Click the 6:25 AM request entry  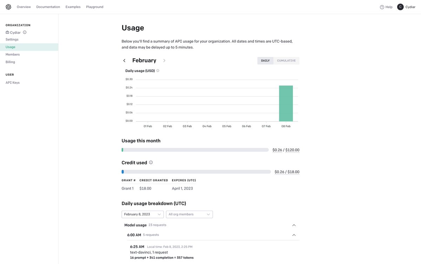137,247
